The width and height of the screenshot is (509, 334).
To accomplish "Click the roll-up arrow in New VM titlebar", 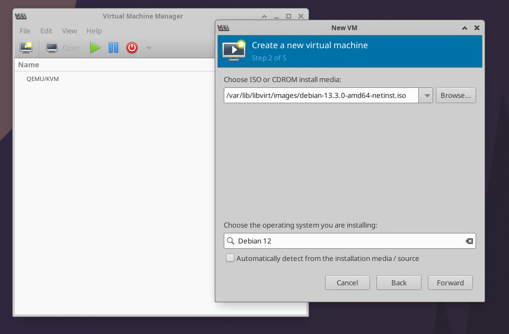I will 464,28.
